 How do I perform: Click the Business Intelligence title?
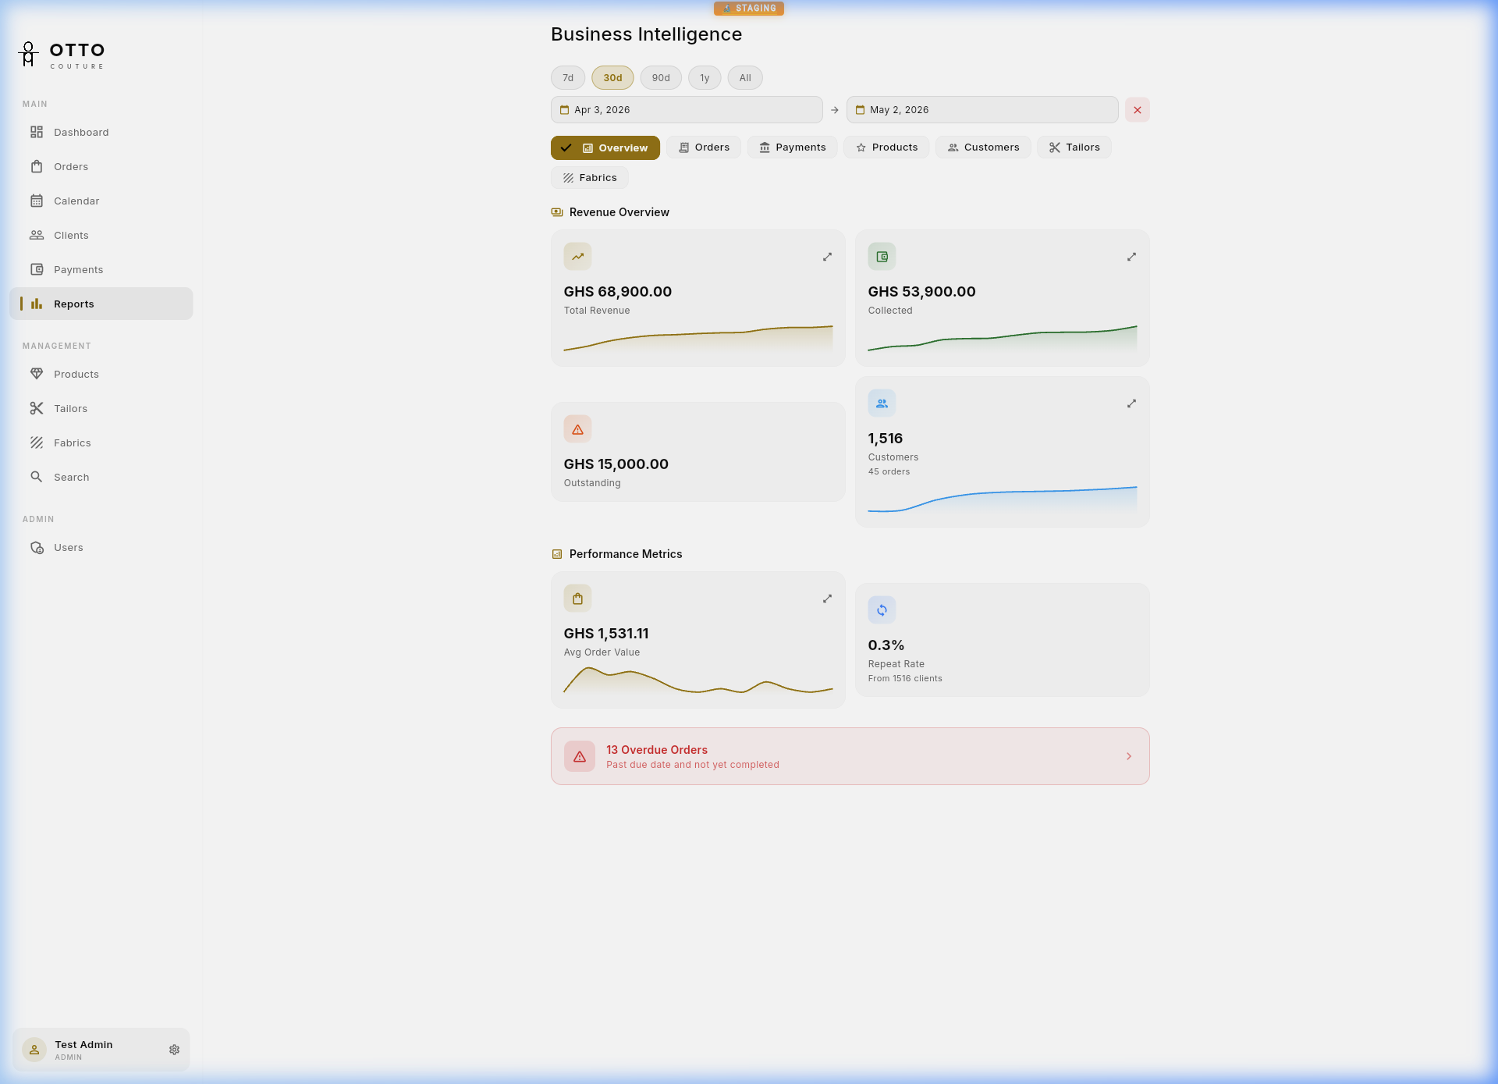pyautogui.click(x=646, y=34)
